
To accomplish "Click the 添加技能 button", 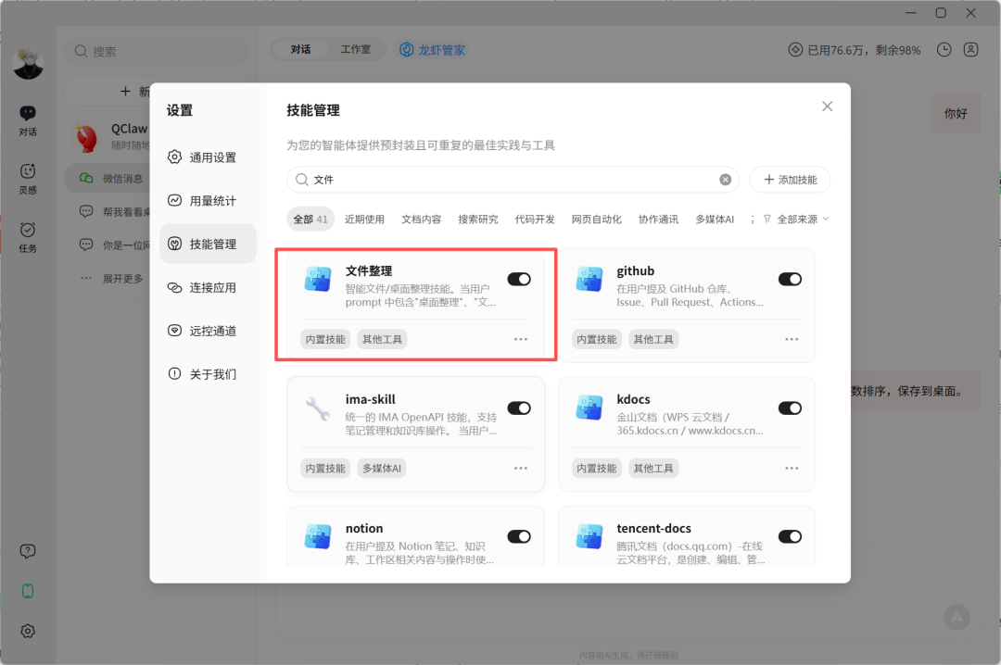I will pyautogui.click(x=790, y=180).
